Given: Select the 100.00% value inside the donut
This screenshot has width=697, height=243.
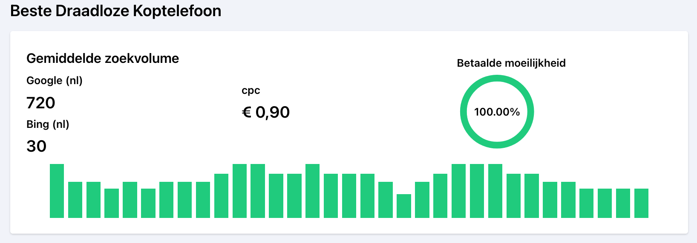Looking at the screenshot, I should click(497, 112).
